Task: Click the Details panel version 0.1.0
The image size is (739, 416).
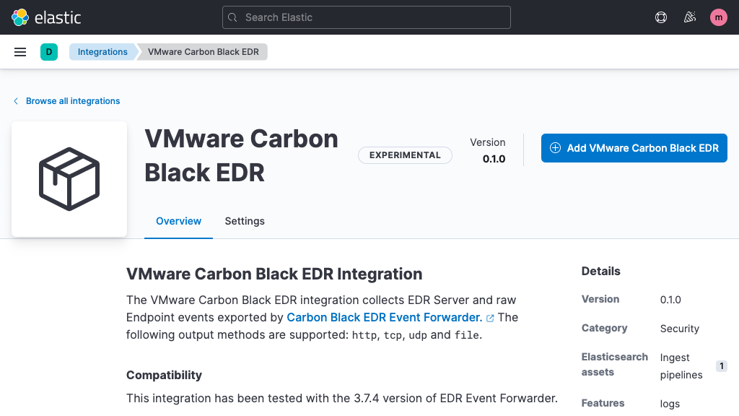Action: (670, 300)
